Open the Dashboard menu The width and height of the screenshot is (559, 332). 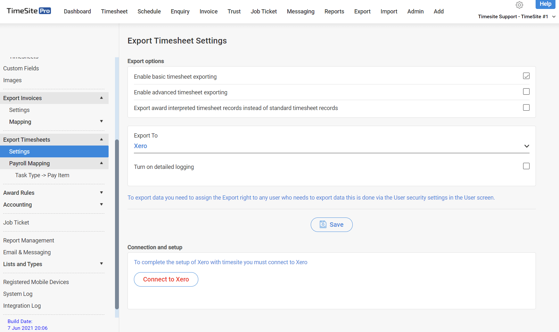click(x=78, y=12)
